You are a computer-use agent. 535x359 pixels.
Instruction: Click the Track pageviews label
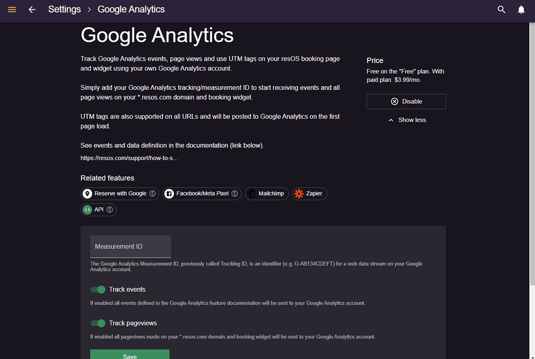[x=133, y=323]
